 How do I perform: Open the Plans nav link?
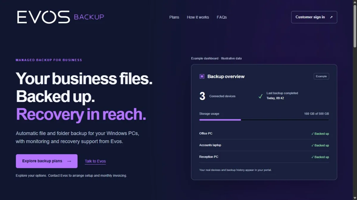tap(174, 17)
